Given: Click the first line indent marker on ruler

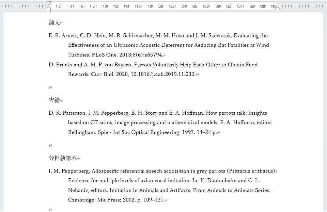Looking at the screenshot, I should 48,3.
